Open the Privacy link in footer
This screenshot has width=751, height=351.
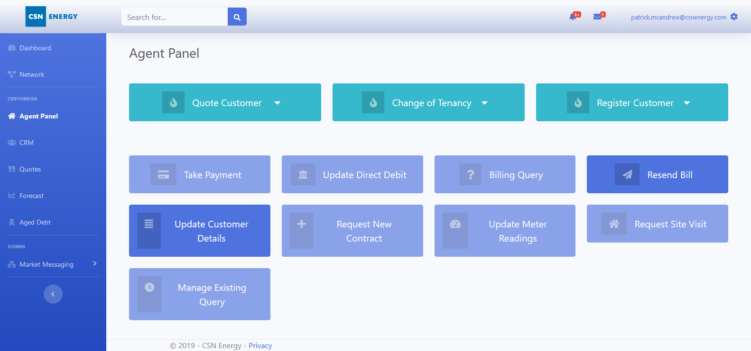pos(260,346)
